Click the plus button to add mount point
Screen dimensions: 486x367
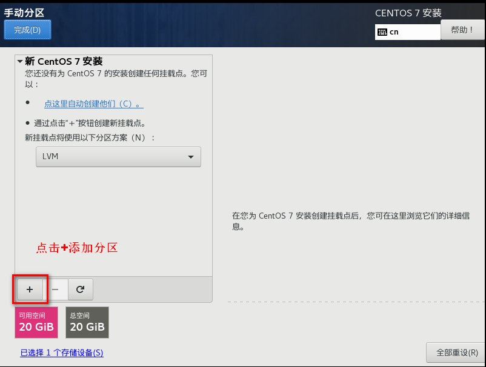pos(30,289)
